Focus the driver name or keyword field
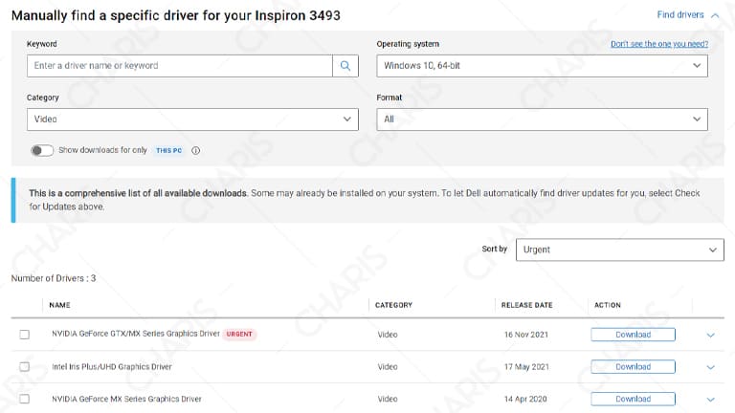 click(x=180, y=66)
